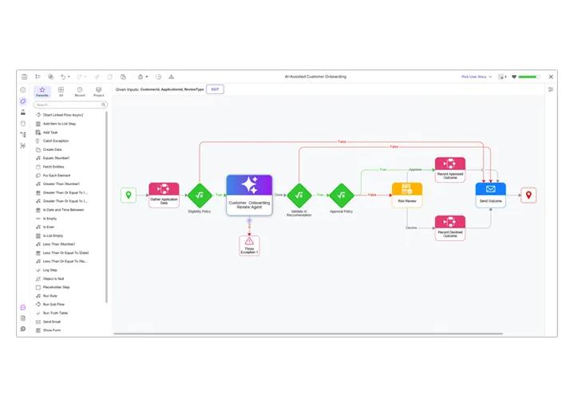Click the bug debug icon in the toolbar
574x407 pixels.
coord(141,77)
